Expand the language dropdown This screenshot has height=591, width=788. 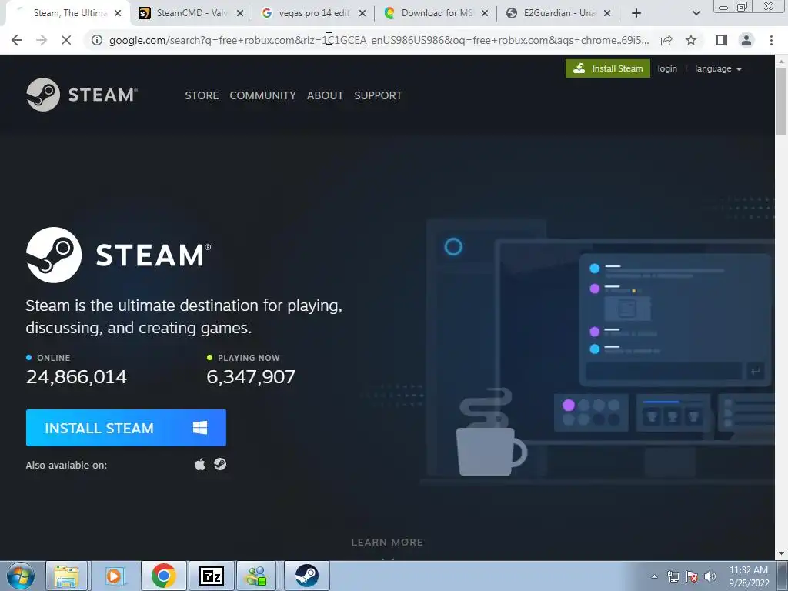pyautogui.click(x=718, y=68)
